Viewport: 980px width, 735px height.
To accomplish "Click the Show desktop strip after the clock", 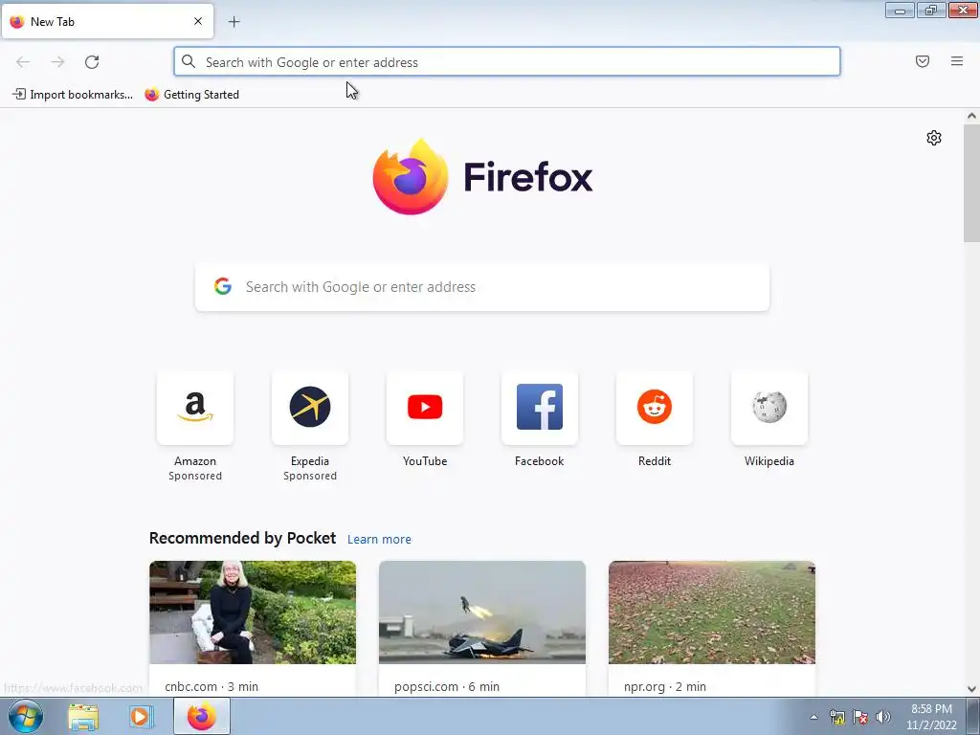I will click(973, 717).
